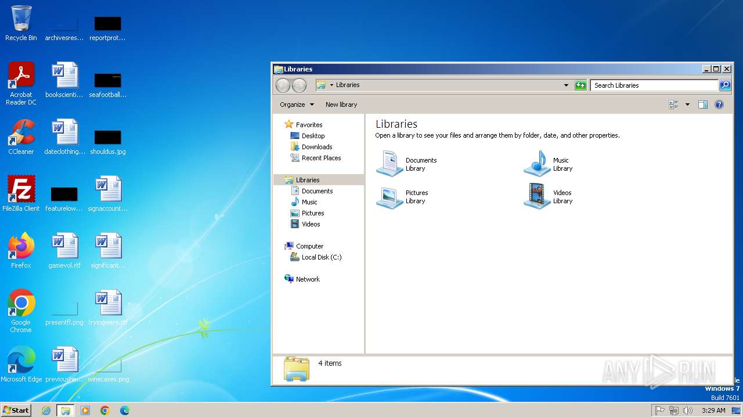Screen dimensions: 743x418
Task: Click the network status tray icon
Action: pyautogui.click(x=674, y=410)
